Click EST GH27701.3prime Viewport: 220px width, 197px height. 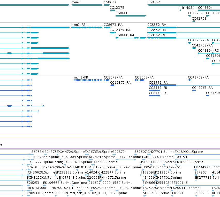[161, 152]
